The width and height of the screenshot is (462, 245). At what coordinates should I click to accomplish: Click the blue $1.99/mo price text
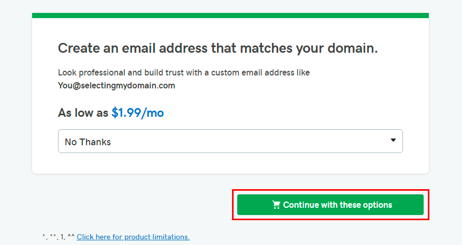138,113
